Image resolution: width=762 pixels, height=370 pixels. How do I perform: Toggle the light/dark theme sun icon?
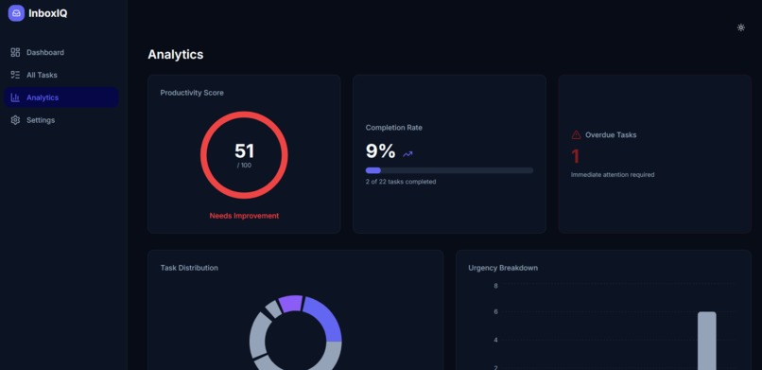pyautogui.click(x=740, y=27)
